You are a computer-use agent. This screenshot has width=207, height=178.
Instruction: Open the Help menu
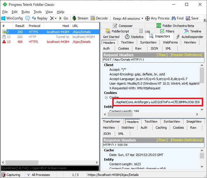60,12
